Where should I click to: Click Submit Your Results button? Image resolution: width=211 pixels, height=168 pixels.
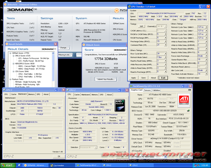click(x=106, y=79)
